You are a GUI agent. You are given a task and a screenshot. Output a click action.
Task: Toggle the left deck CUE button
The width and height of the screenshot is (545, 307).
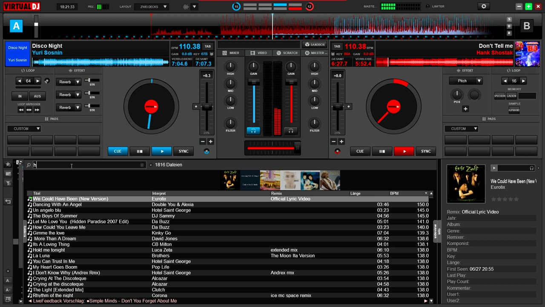118,151
